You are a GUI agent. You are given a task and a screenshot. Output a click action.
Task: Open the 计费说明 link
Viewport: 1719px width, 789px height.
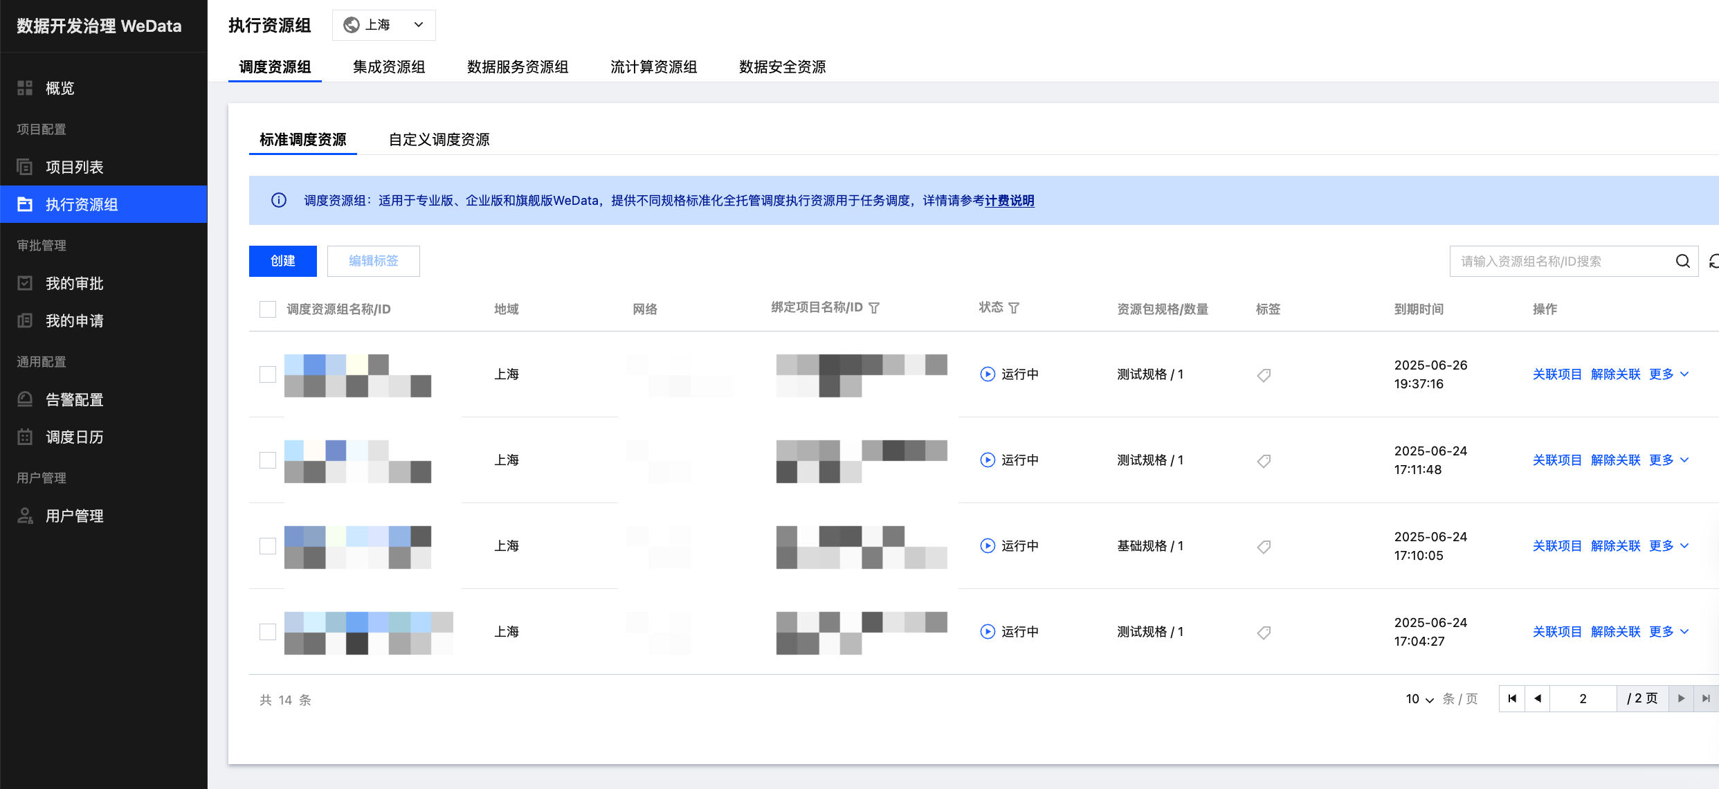[x=1010, y=201]
